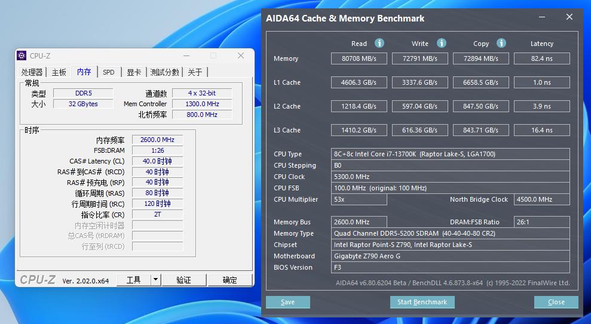Click the L2 Cache Latency value 3.9 ns

pos(542,106)
